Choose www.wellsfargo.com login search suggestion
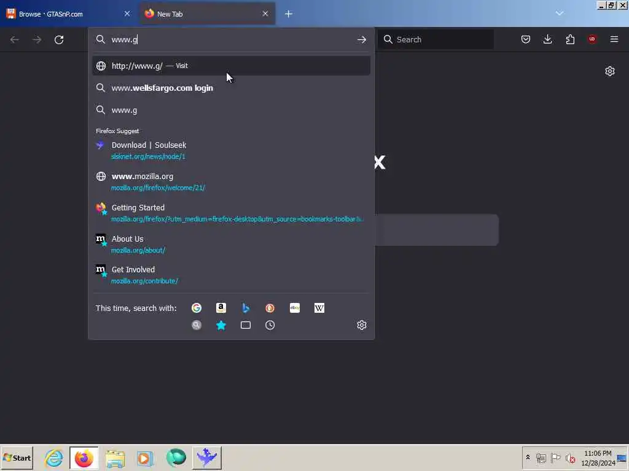 [231, 88]
